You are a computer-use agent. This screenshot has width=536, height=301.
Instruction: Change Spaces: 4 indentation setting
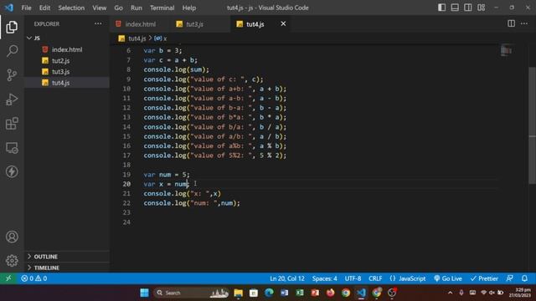coord(324,278)
